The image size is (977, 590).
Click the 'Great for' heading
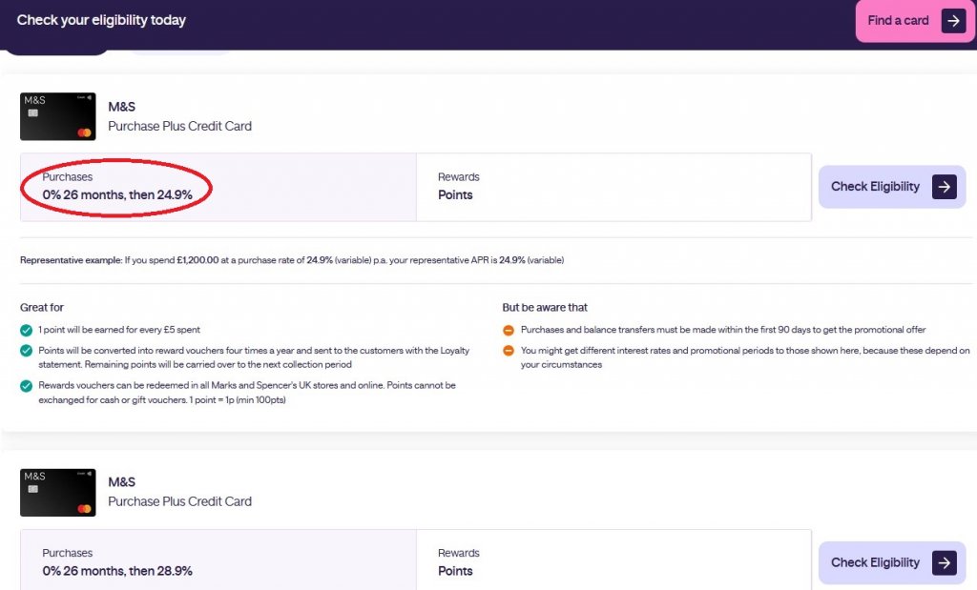42,308
